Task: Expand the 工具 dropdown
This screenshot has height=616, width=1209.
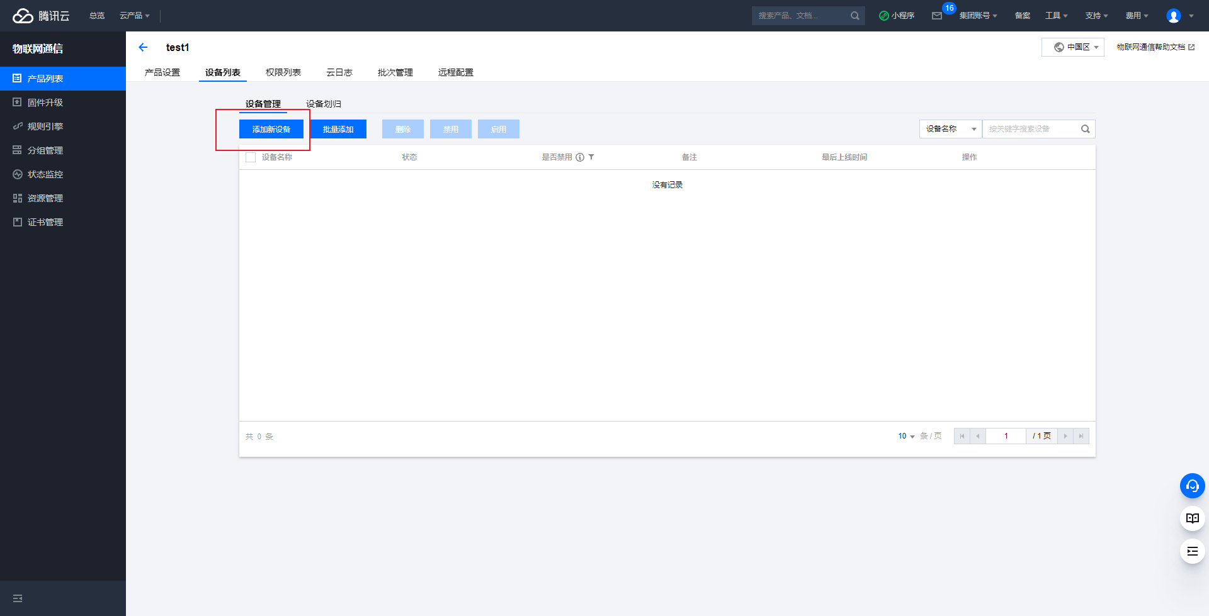Action: [1057, 16]
